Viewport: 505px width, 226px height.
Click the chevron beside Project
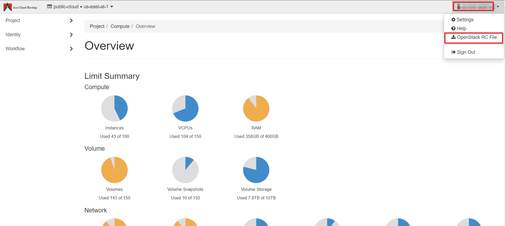71,20
